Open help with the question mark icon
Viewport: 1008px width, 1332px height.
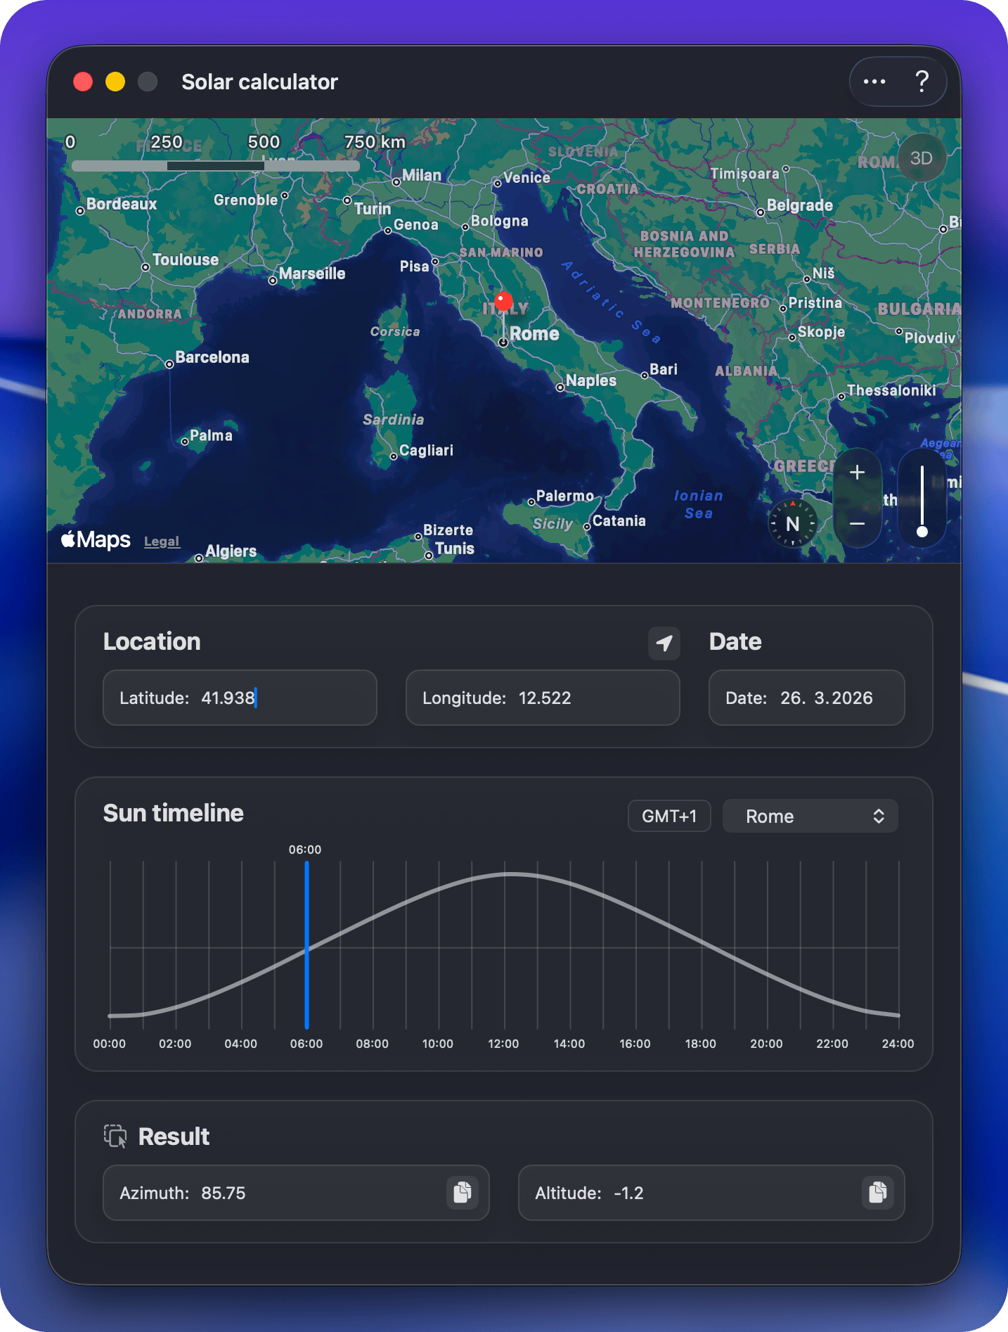(x=922, y=82)
